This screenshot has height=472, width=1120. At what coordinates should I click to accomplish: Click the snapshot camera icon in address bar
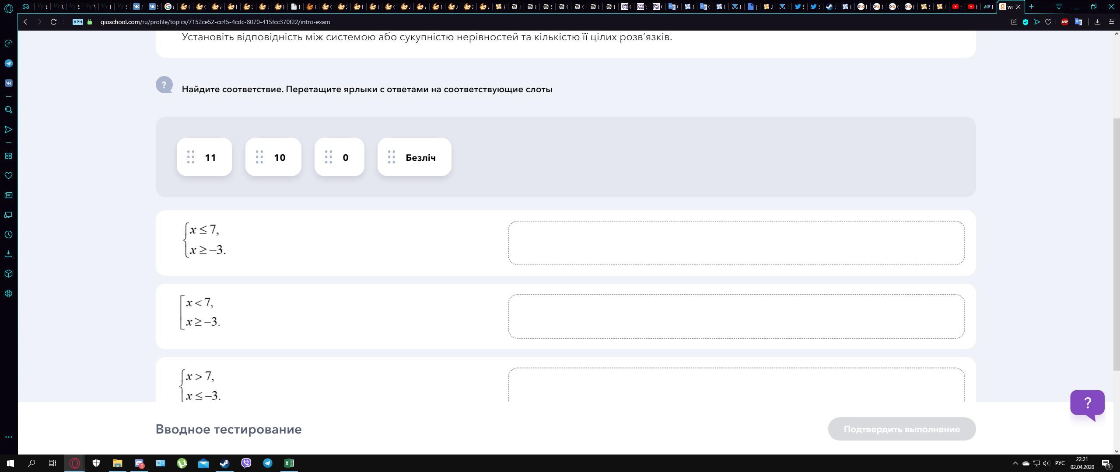tap(1014, 22)
